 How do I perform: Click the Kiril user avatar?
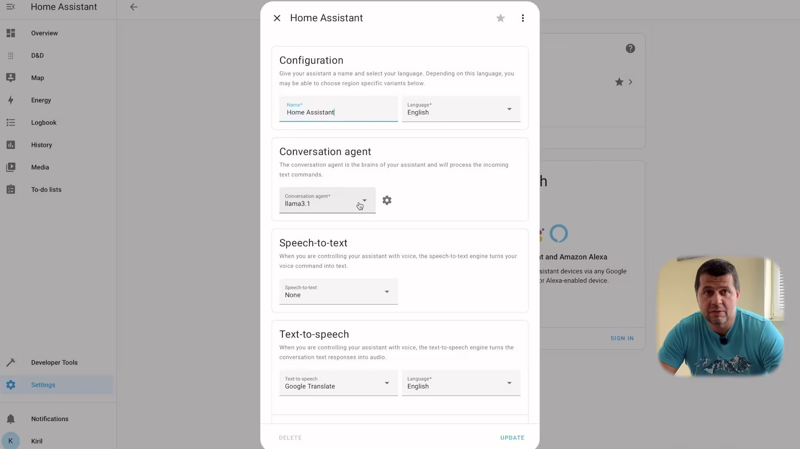coord(11,441)
